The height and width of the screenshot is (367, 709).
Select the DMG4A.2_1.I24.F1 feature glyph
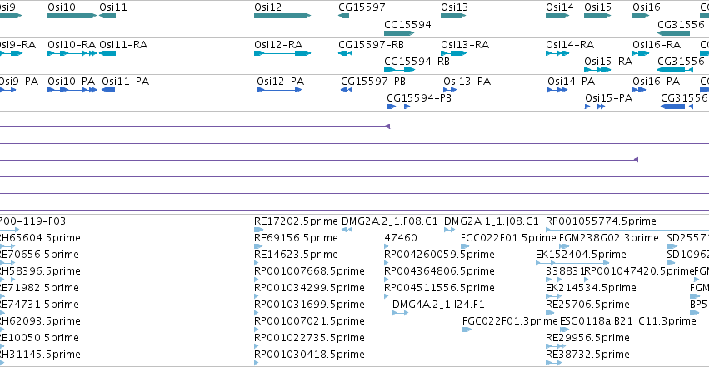pyautogui.click(x=400, y=313)
